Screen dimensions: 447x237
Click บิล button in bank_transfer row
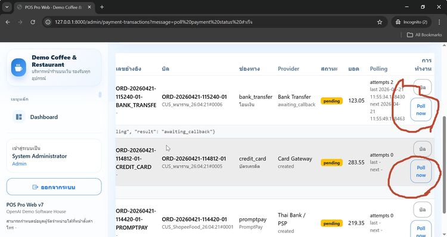coord(422,87)
